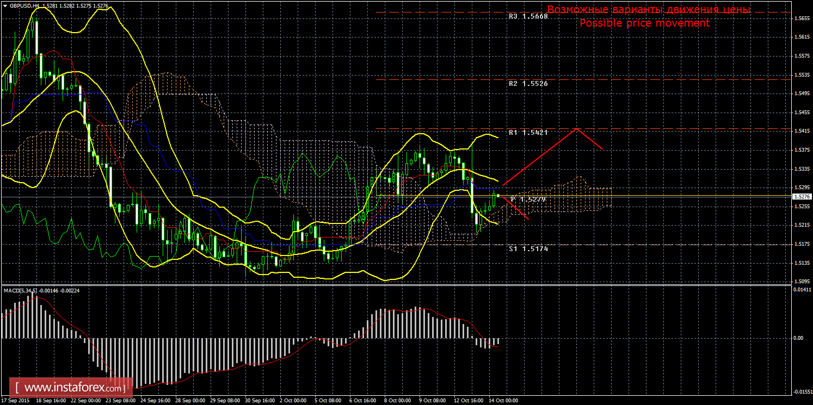The image size is (813, 405).
Task: Click the Russian red title text
Action: point(649,10)
